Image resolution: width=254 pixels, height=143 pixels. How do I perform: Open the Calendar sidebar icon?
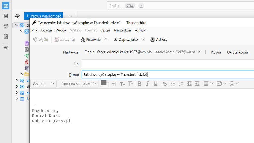pyautogui.click(x=6, y=26)
